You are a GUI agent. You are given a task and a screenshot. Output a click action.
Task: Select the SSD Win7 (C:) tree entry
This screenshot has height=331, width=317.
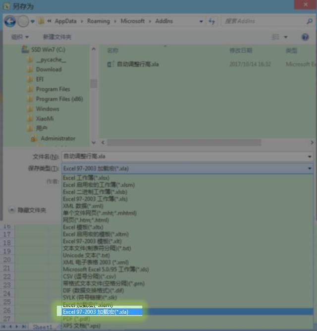(48, 50)
